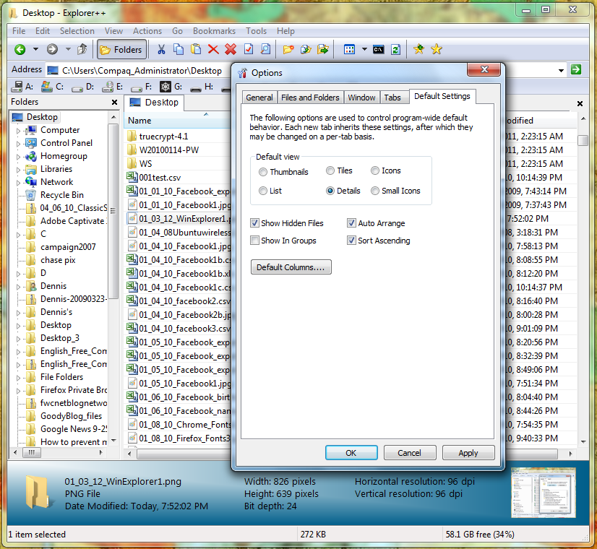
Task: Click the Organize Bookmarks star
Action: (437, 49)
